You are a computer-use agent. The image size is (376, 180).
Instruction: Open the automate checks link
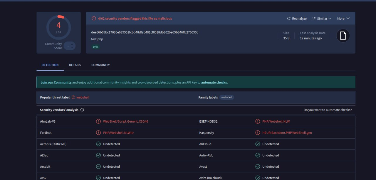214,82
